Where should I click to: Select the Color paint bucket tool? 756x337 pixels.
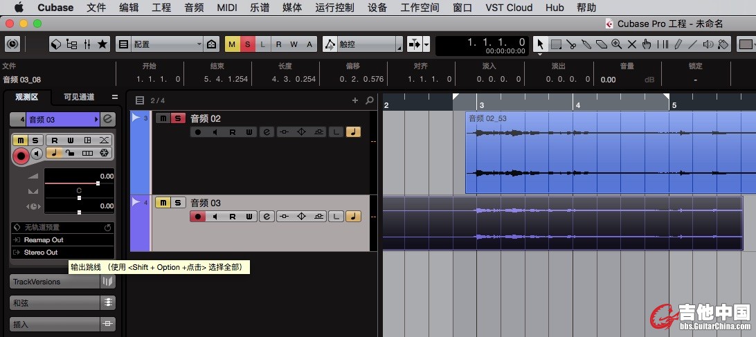(723, 44)
